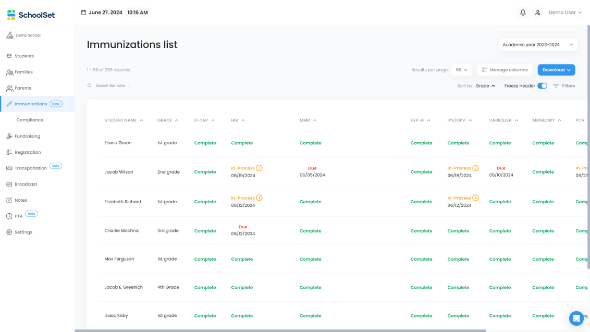Go to Students in the sidebar
The height and width of the screenshot is (332, 590).
[x=24, y=56]
